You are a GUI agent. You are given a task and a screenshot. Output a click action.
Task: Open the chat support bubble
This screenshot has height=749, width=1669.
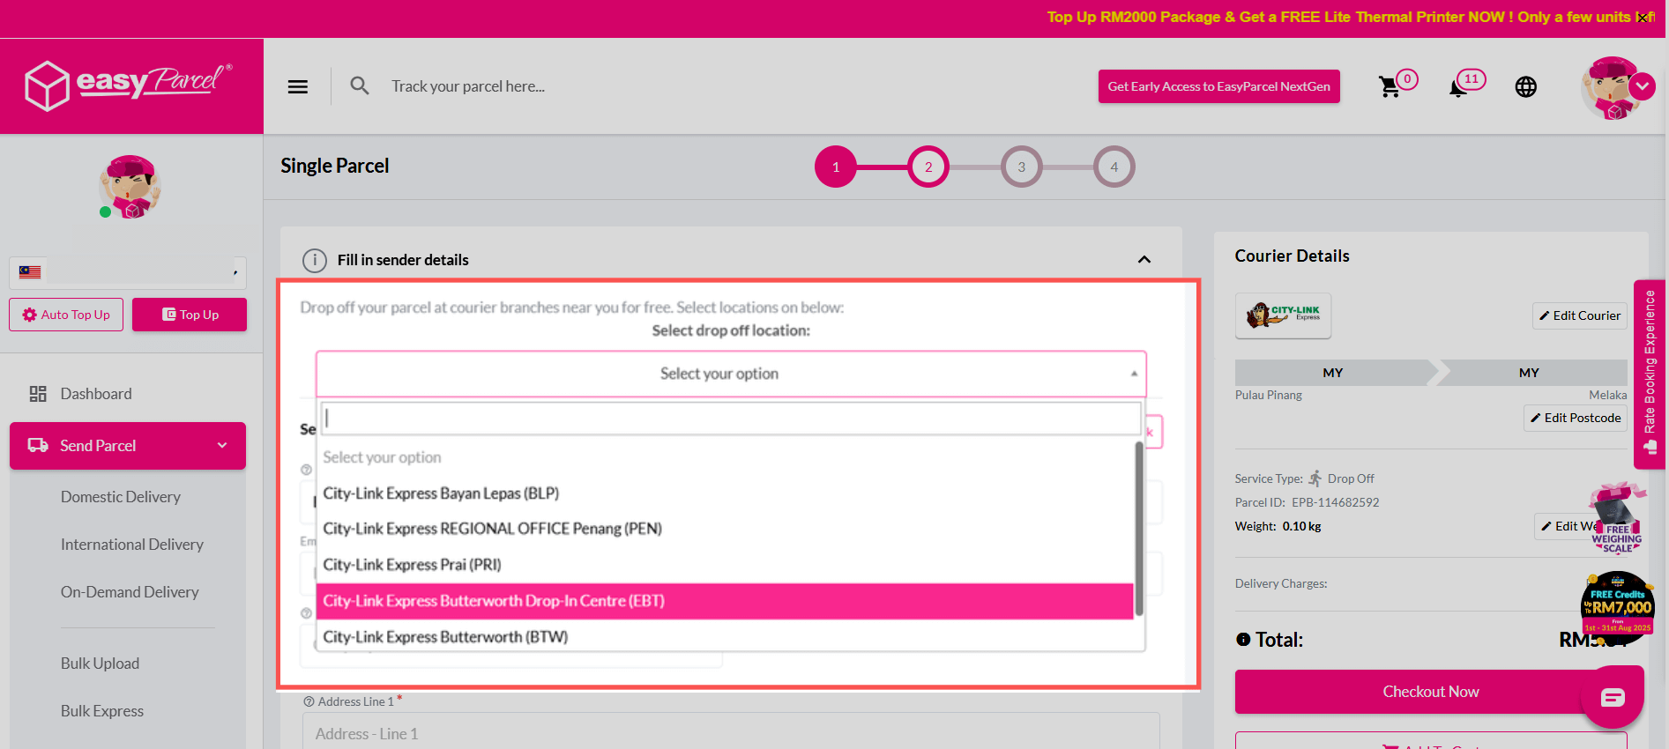point(1613,698)
